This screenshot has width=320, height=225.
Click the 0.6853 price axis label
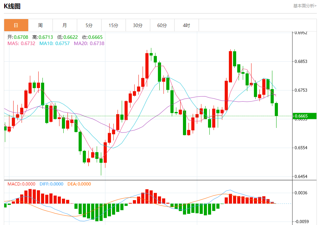pyautogui.click(x=301, y=61)
